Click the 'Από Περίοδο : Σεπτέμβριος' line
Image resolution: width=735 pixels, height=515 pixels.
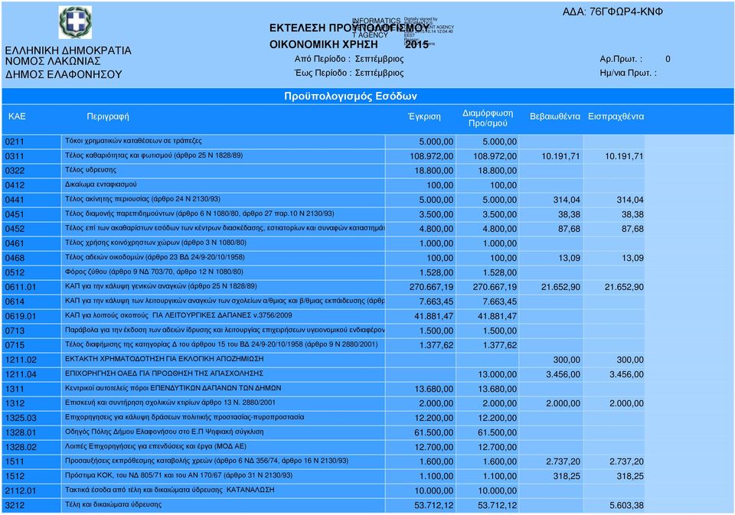pos(349,59)
